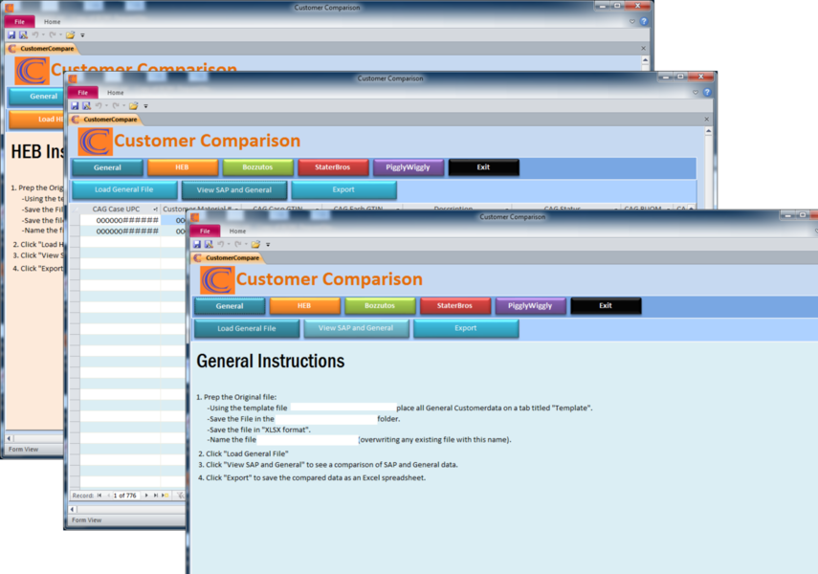Image resolution: width=818 pixels, height=574 pixels.
Task: Open the Customize Quick Access Toolbar dropdown
Action: pos(268,245)
